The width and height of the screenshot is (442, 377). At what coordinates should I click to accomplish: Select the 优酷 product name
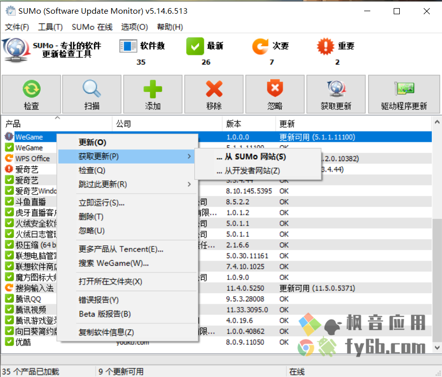tap(23, 342)
